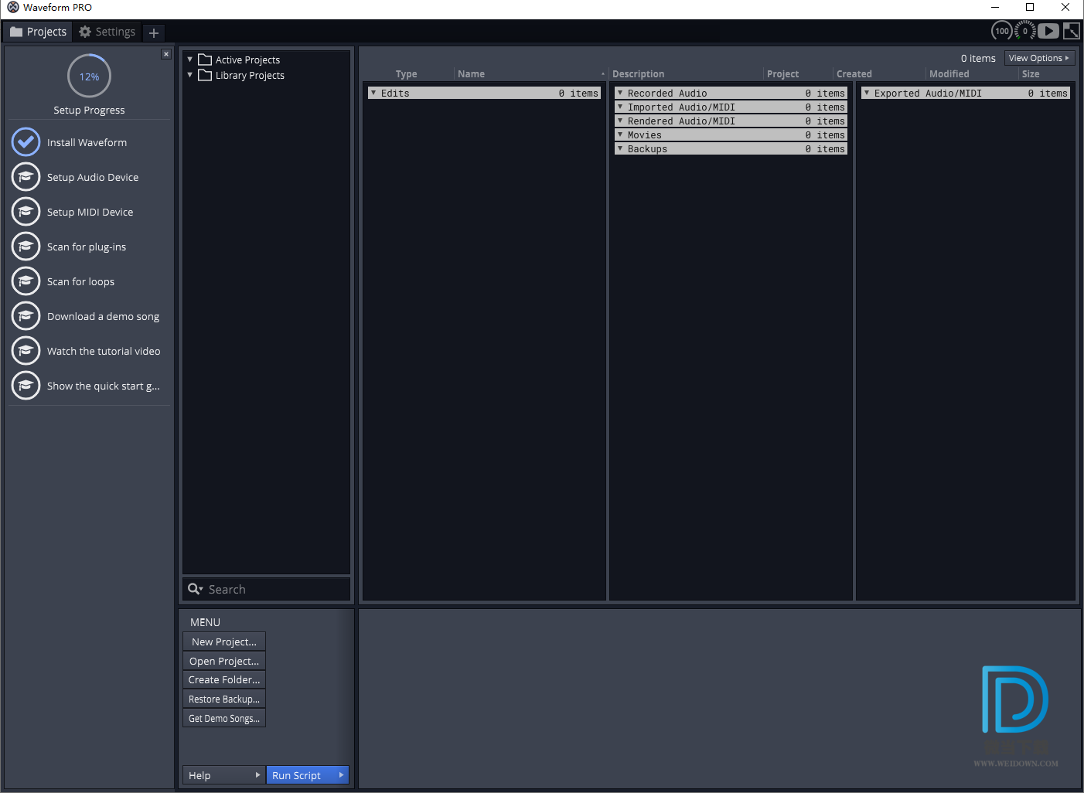Image resolution: width=1084 pixels, height=793 pixels.
Task: Click the MENU heading text
Action: click(x=205, y=622)
